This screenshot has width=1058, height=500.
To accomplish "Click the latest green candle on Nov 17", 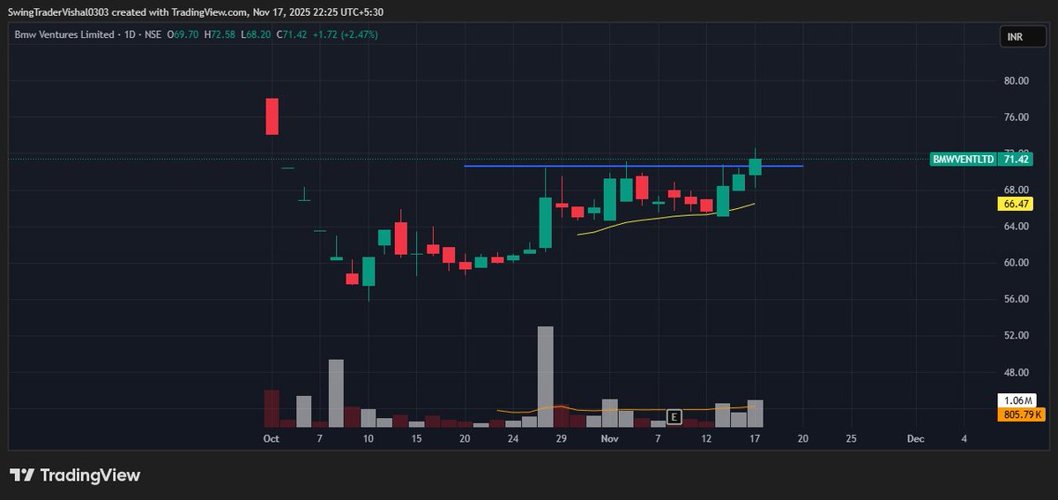I will (x=756, y=167).
